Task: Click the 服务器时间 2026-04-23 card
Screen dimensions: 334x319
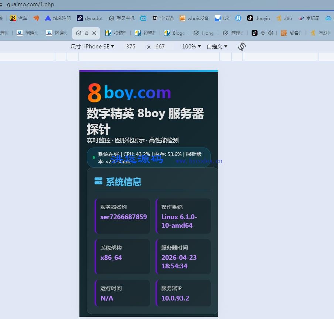Action: coord(183,257)
